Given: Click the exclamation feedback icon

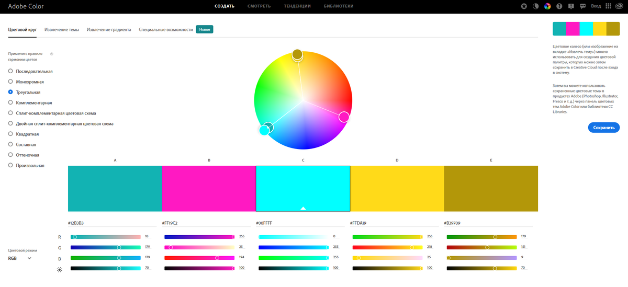Looking at the screenshot, I should [571, 6].
